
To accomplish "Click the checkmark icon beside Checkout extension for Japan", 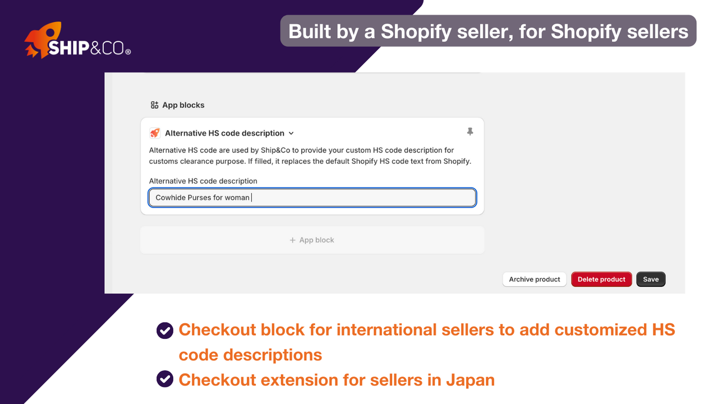I will [x=164, y=379].
